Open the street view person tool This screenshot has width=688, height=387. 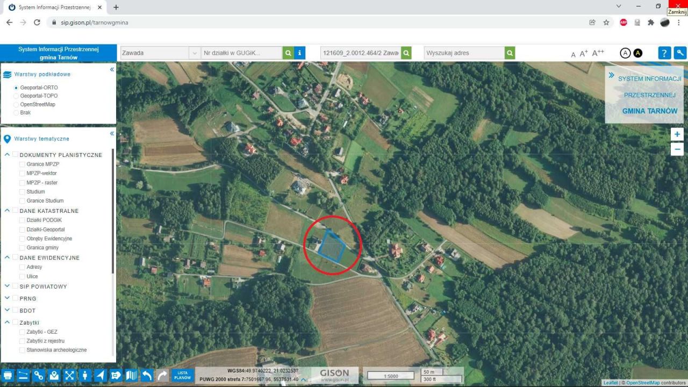tap(85, 375)
